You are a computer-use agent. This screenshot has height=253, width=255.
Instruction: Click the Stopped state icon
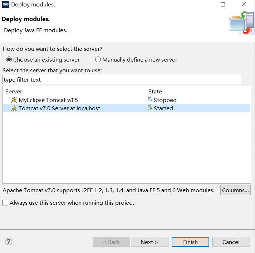[150, 100]
